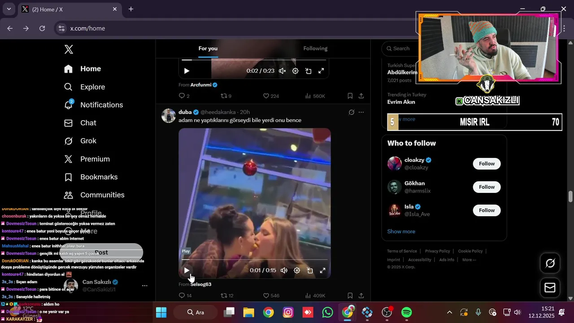Reply to the post with 14 replies
The width and height of the screenshot is (574, 323).
tap(185, 296)
